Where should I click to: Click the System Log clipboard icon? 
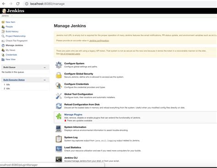[59, 139]
